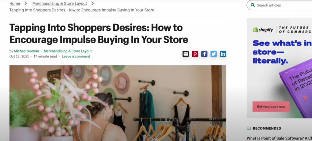312x141 pixels.
Task: Click chevron after Merchandising breadcrumb
Action: pyautogui.click(x=93, y=3)
